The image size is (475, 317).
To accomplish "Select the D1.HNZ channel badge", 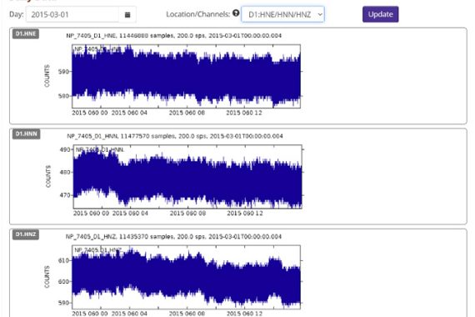I will tap(26, 234).
